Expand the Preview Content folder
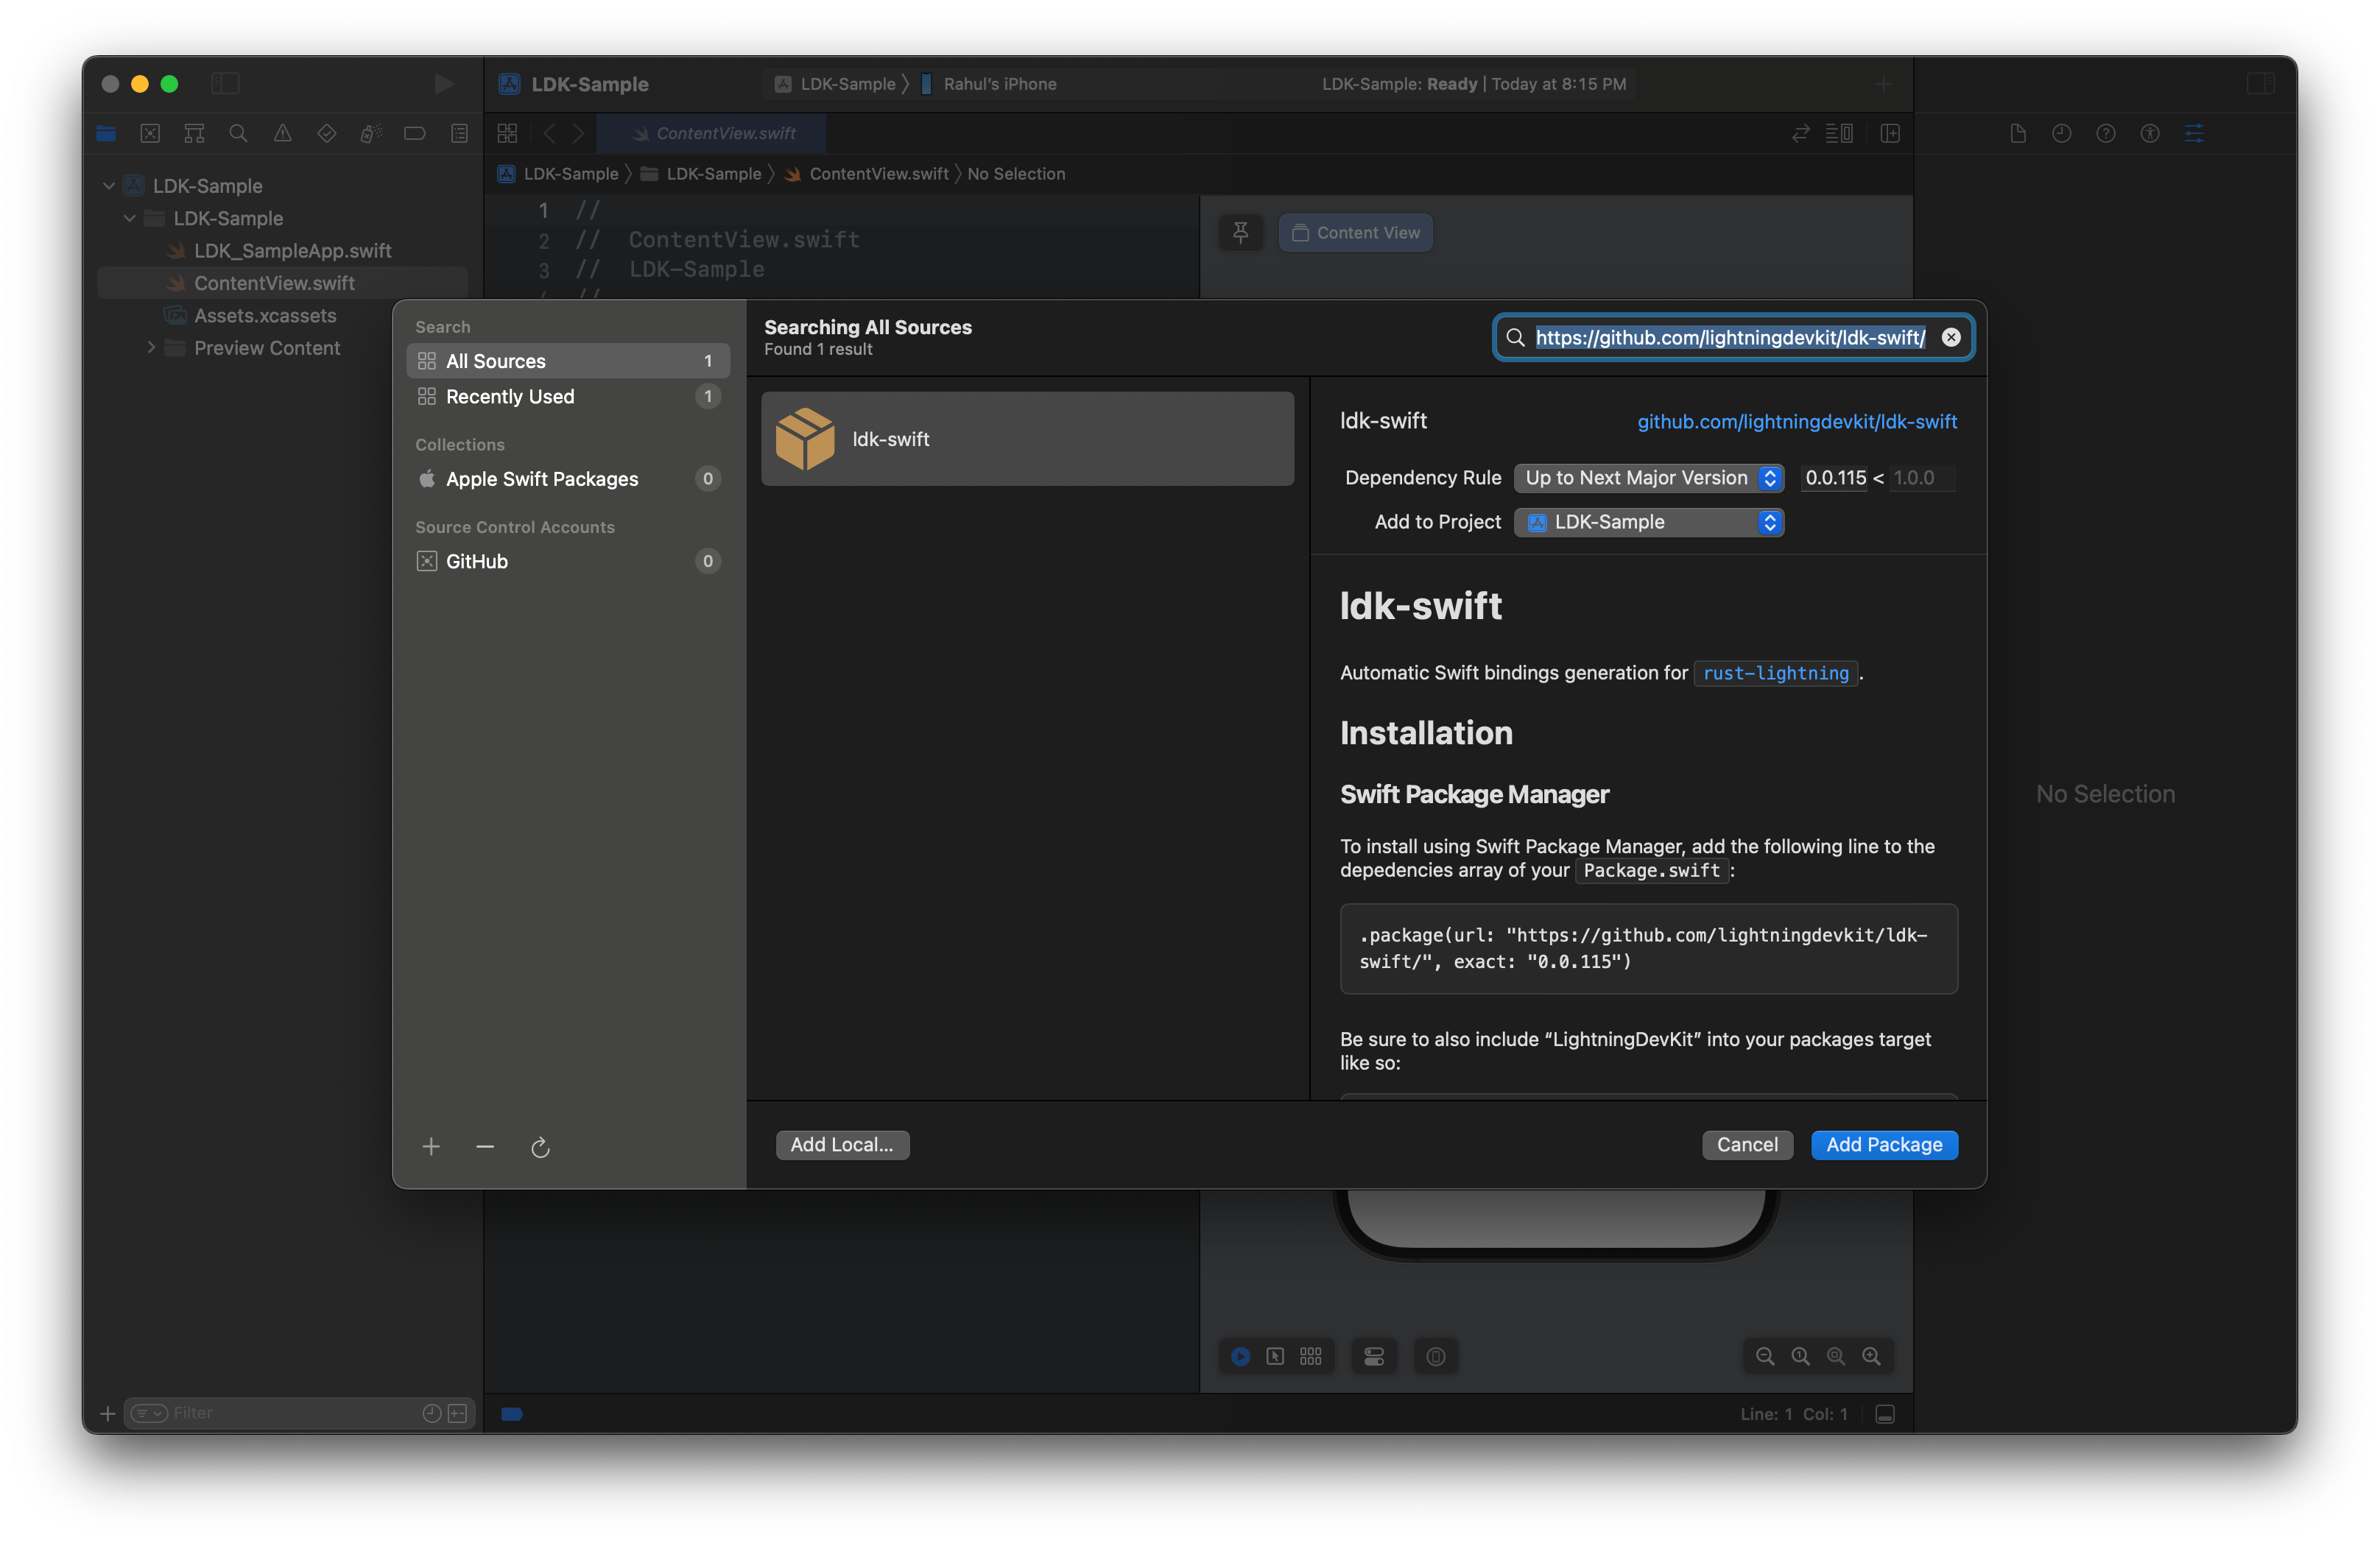 pyautogui.click(x=151, y=348)
